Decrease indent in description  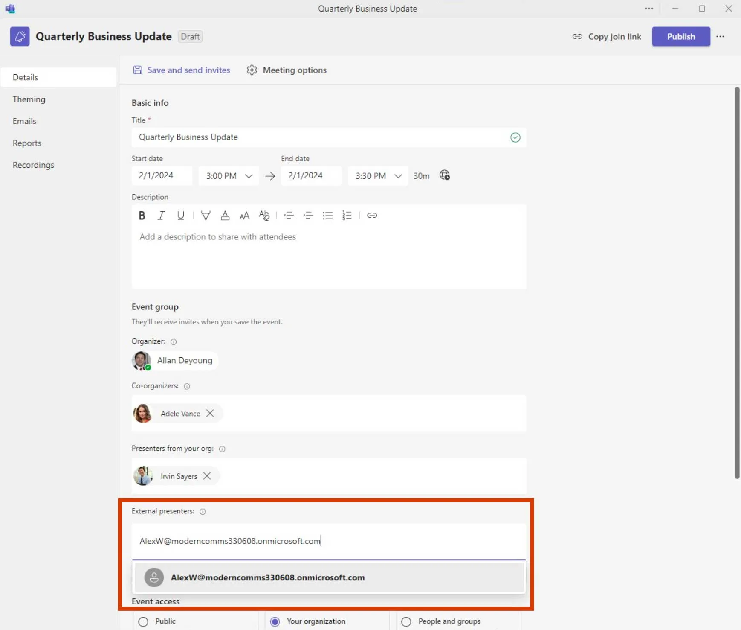pyautogui.click(x=289, y=216)
